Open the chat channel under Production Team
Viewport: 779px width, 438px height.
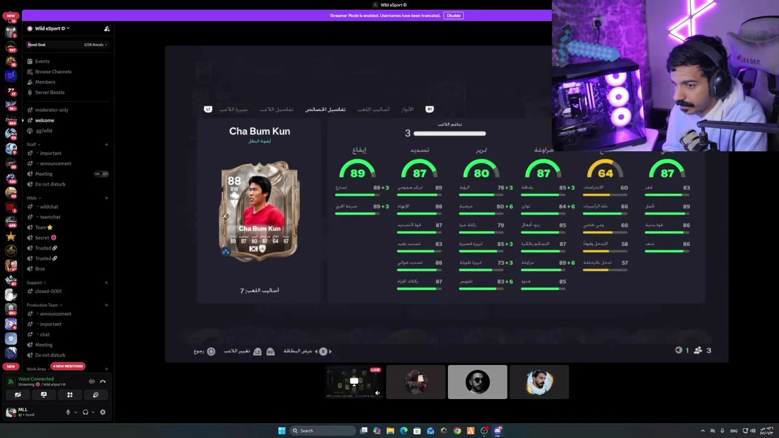[45, 335]
